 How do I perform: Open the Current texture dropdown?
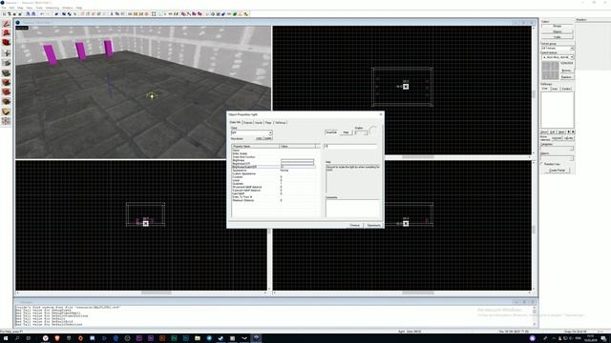click(x=558, y=57)
